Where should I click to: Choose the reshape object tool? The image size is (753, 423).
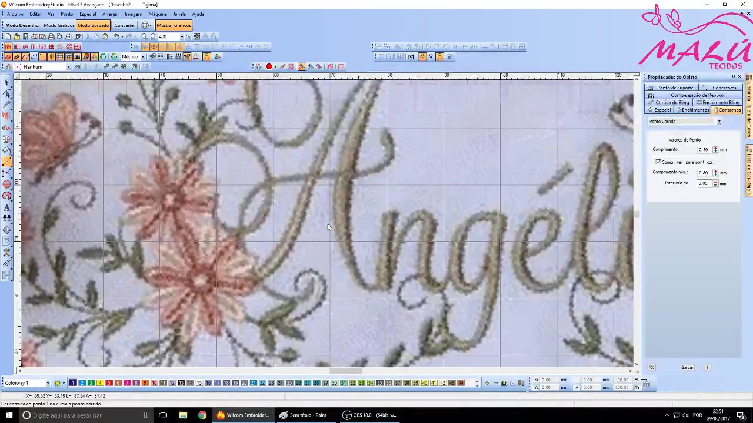6,94
